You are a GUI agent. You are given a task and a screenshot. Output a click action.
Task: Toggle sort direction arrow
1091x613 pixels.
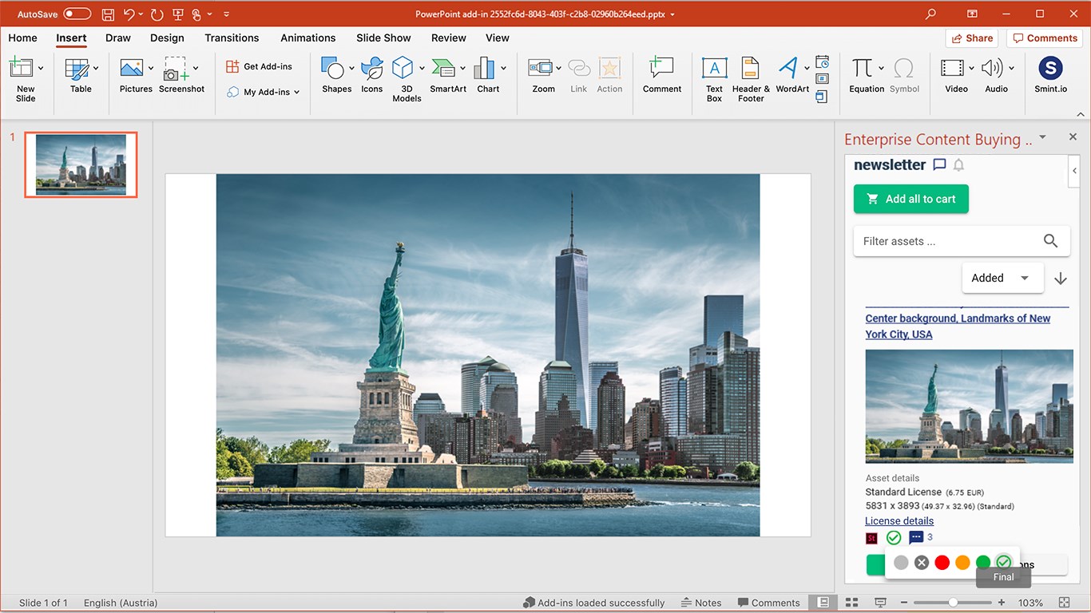pos(1061,279)
